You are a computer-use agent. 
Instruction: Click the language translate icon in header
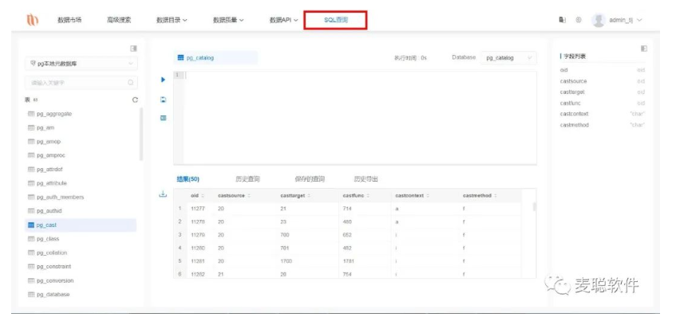pyautogui.click(x=563, y=20)
